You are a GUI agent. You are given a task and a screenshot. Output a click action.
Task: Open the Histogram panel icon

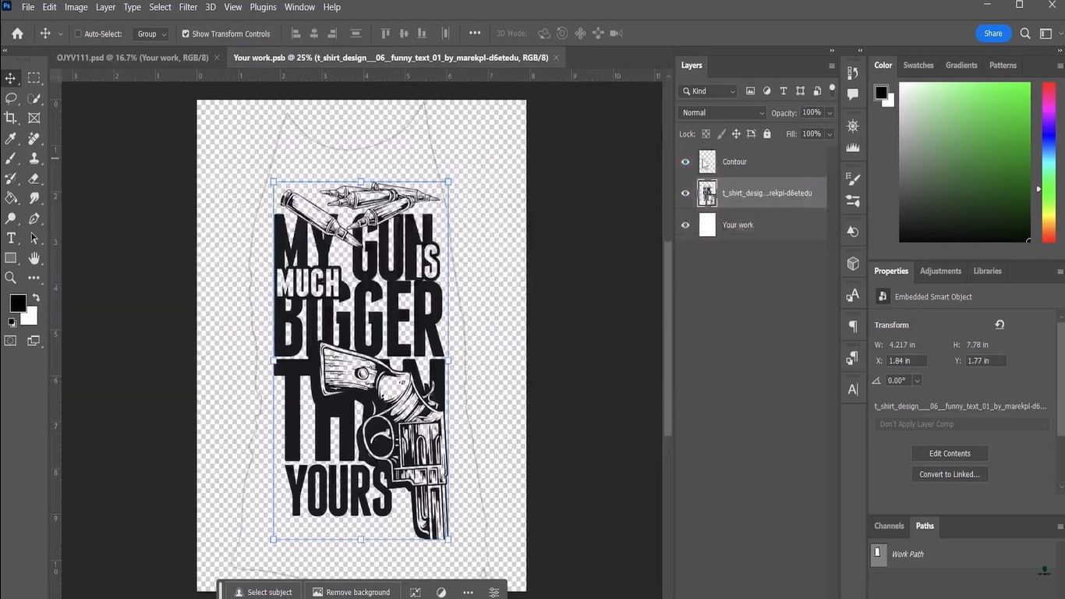pyautogui.click(x=852, y=146)
